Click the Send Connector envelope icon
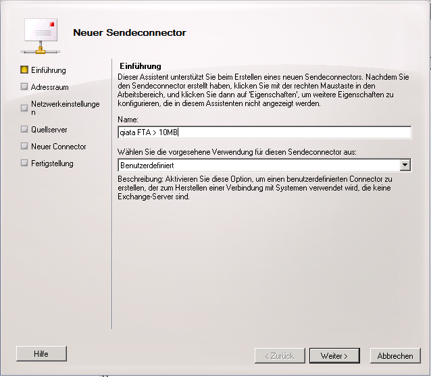 click(x=41, y=36)
